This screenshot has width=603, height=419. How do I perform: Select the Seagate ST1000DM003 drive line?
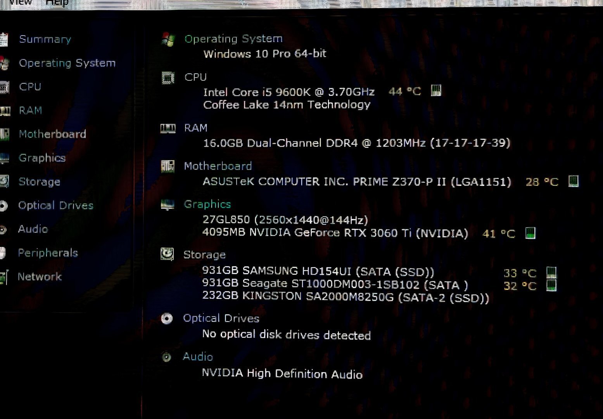coord(335,284)
